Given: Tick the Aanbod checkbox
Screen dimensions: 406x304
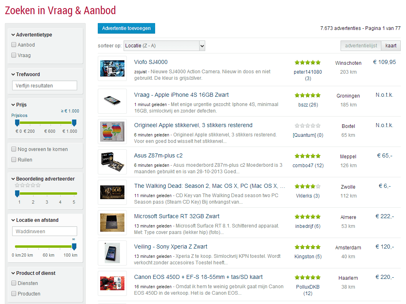Looking at the screenshot, I should point(14,45).
